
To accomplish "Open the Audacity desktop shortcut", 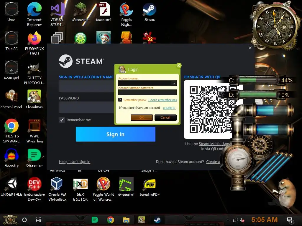I will point(12,158).
